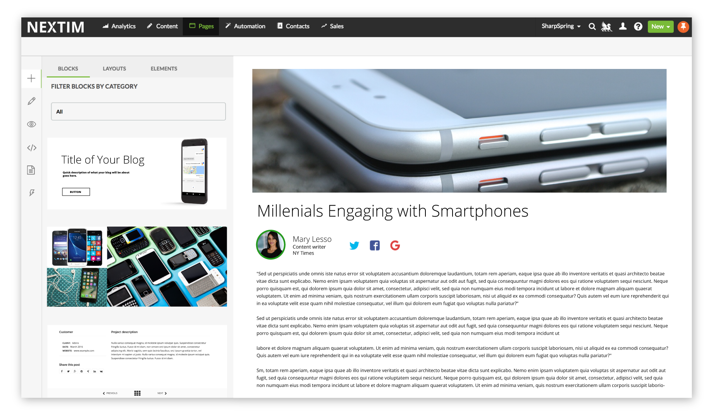The image size is (716, 416).
Task: Open the document page settings sidebar icon
Action: click(x=31, y=170)
